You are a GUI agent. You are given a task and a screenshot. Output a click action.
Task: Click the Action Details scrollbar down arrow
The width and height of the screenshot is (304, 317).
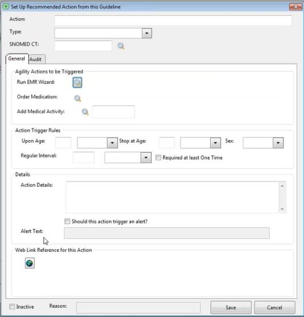[x=282, y=209]
